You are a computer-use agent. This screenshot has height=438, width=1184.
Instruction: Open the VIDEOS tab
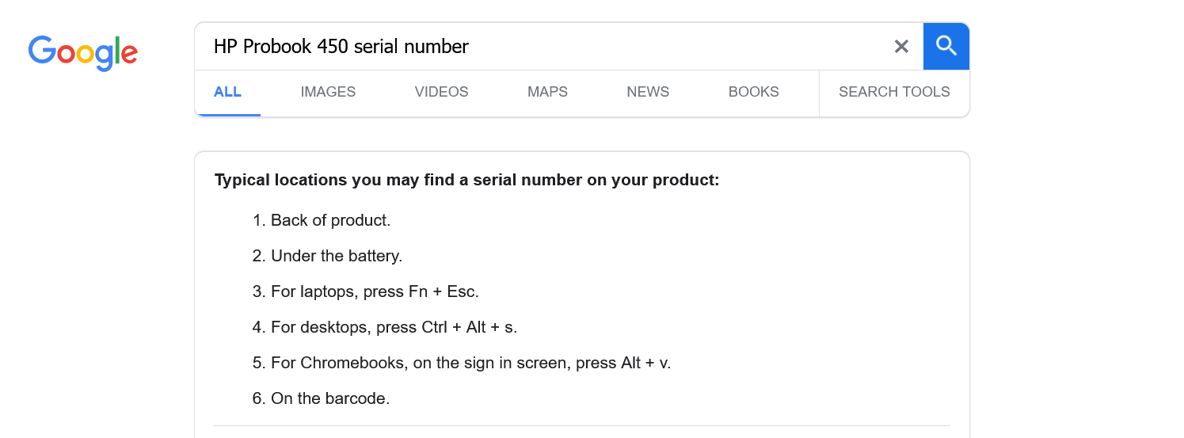point(441,92)
